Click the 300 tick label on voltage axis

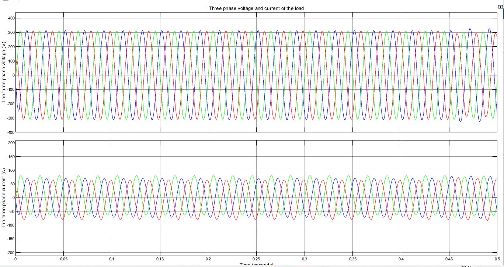[x=10, y=32]
